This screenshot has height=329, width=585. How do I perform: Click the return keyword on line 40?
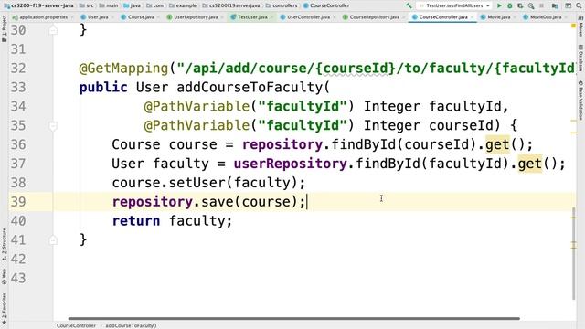tap(136, 221)
